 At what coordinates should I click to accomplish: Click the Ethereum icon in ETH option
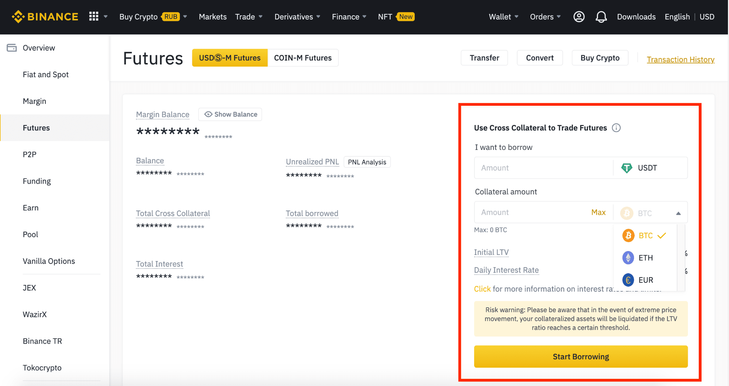628,258
